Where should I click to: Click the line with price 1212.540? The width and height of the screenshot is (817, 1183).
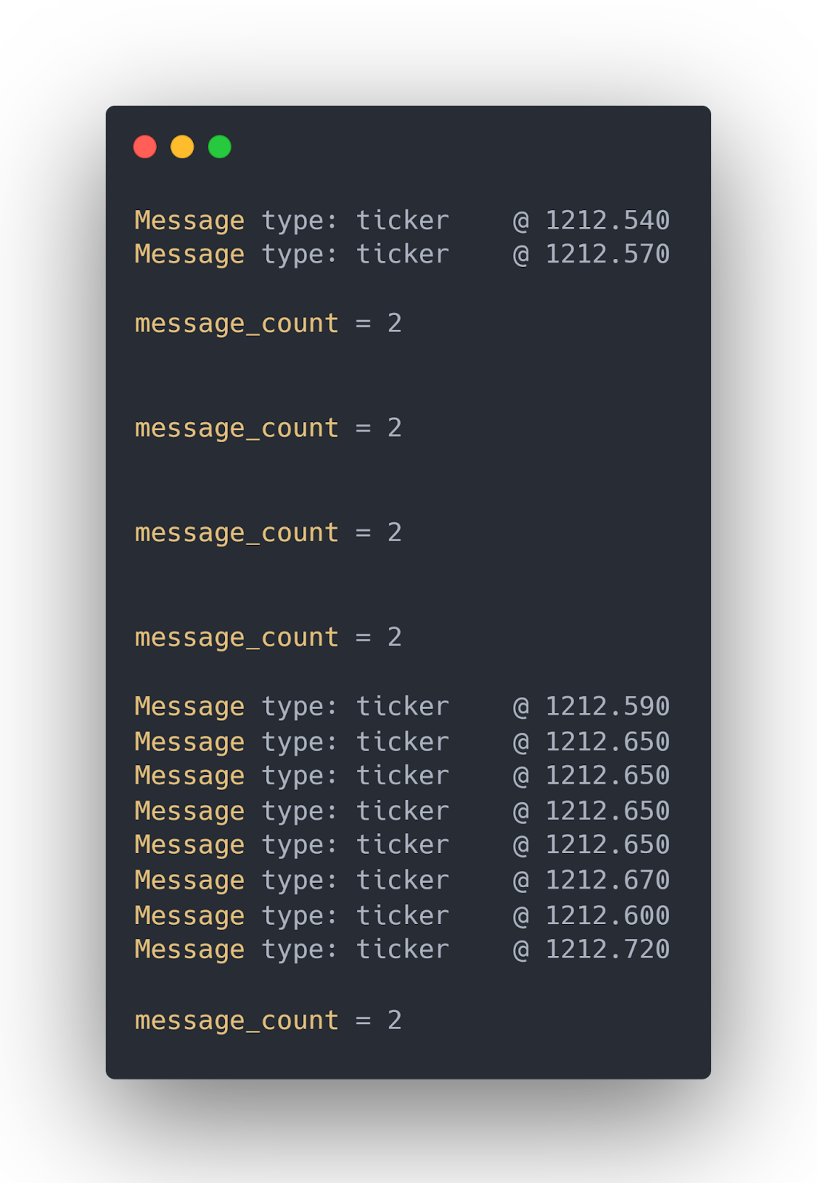(x=402, y=221)
